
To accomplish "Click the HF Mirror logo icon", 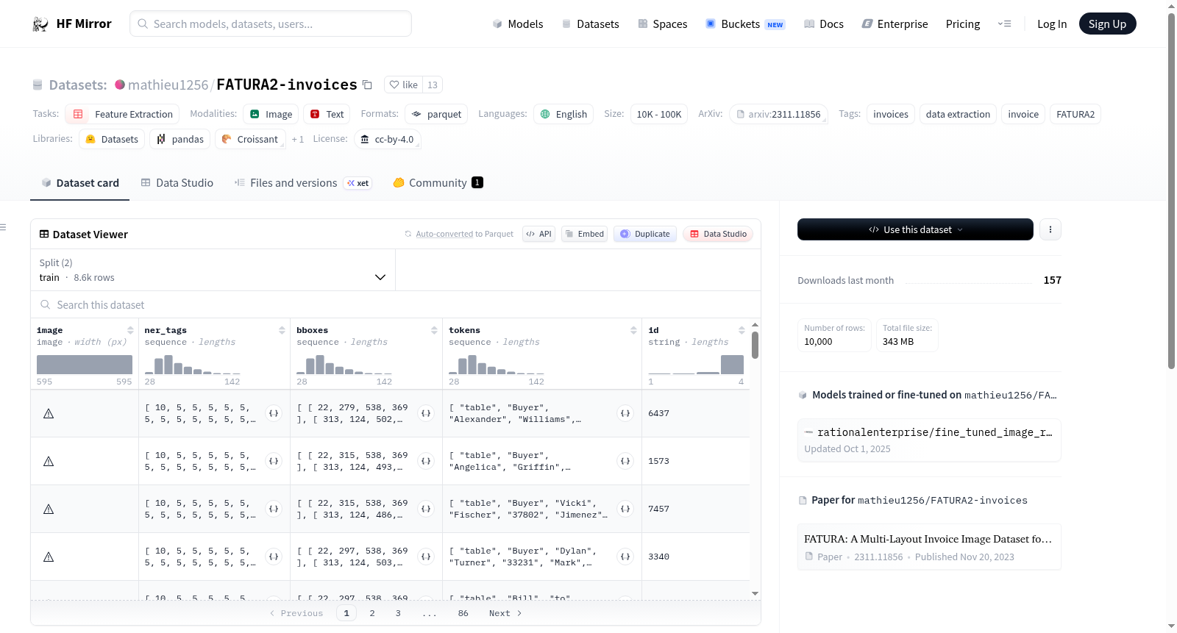I will 40,24.
